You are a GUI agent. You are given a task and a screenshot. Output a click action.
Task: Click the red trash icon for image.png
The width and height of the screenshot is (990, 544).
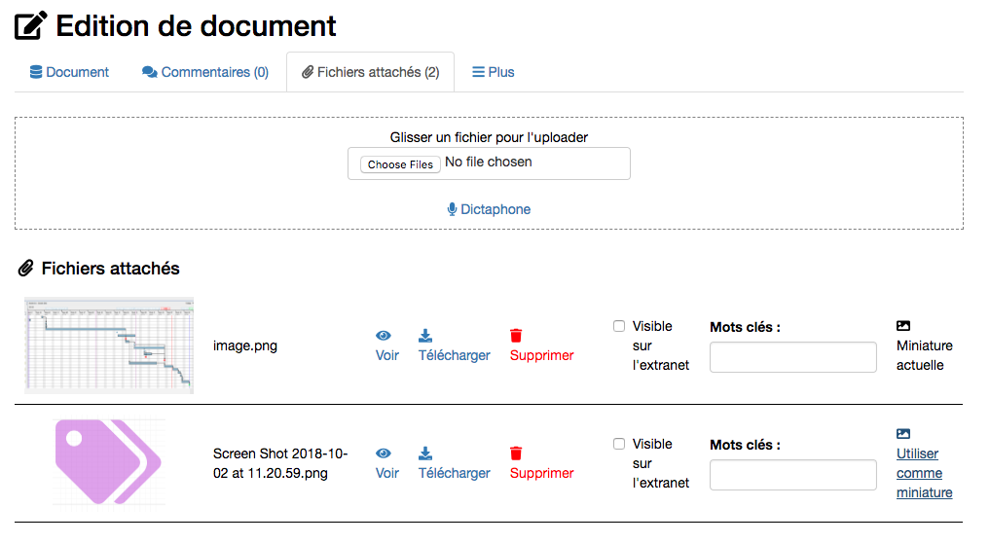point(516,336)
